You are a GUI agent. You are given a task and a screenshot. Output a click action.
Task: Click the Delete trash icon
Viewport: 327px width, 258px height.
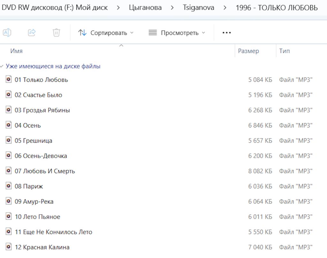56,33
